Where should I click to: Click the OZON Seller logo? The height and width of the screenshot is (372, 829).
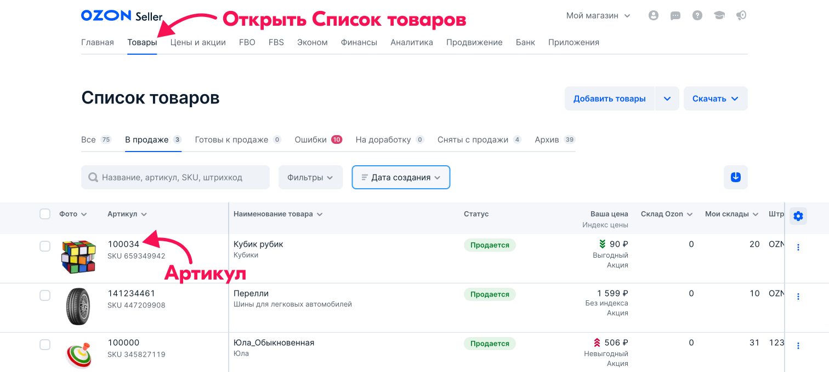click(122, 16)
